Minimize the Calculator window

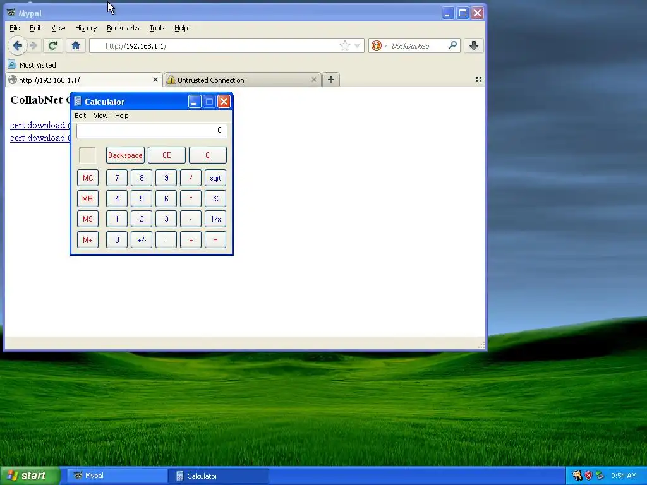pyautogui.click(x=195, y=102)
